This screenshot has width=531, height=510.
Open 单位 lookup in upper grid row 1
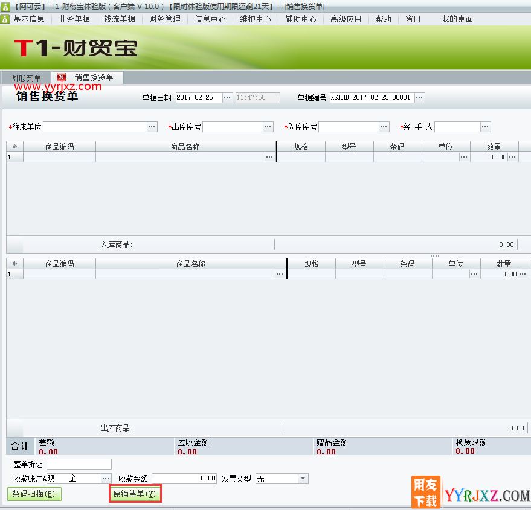(464, 157)
